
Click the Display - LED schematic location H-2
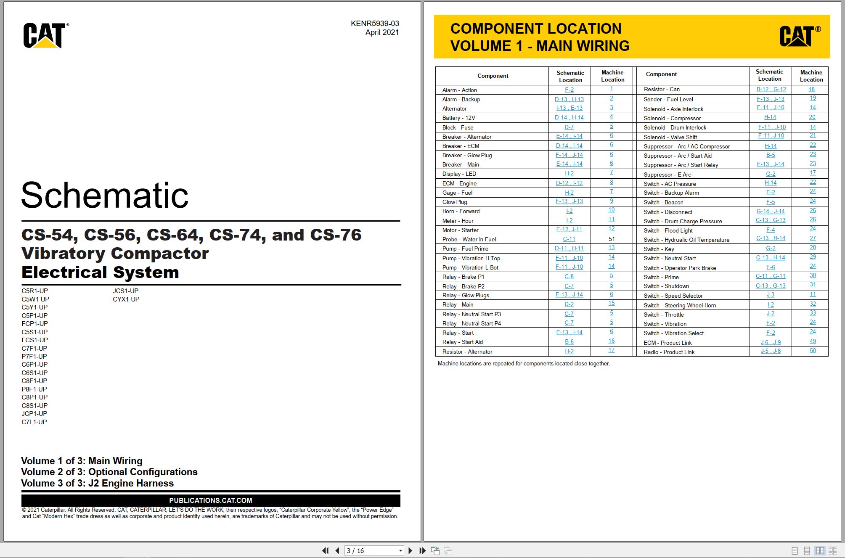(569, 173)
